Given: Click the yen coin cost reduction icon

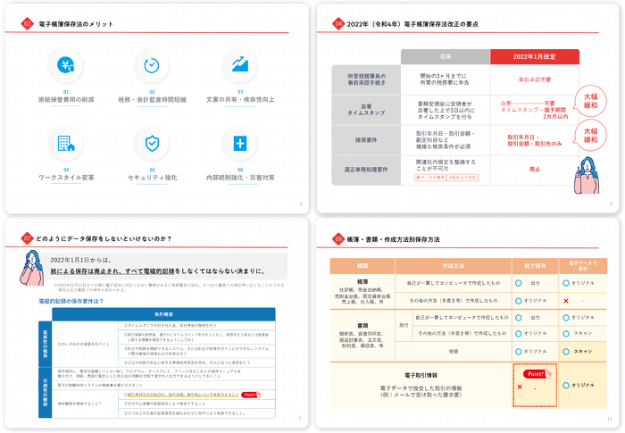Looking at the screenshot, I should tap(67, 64).
